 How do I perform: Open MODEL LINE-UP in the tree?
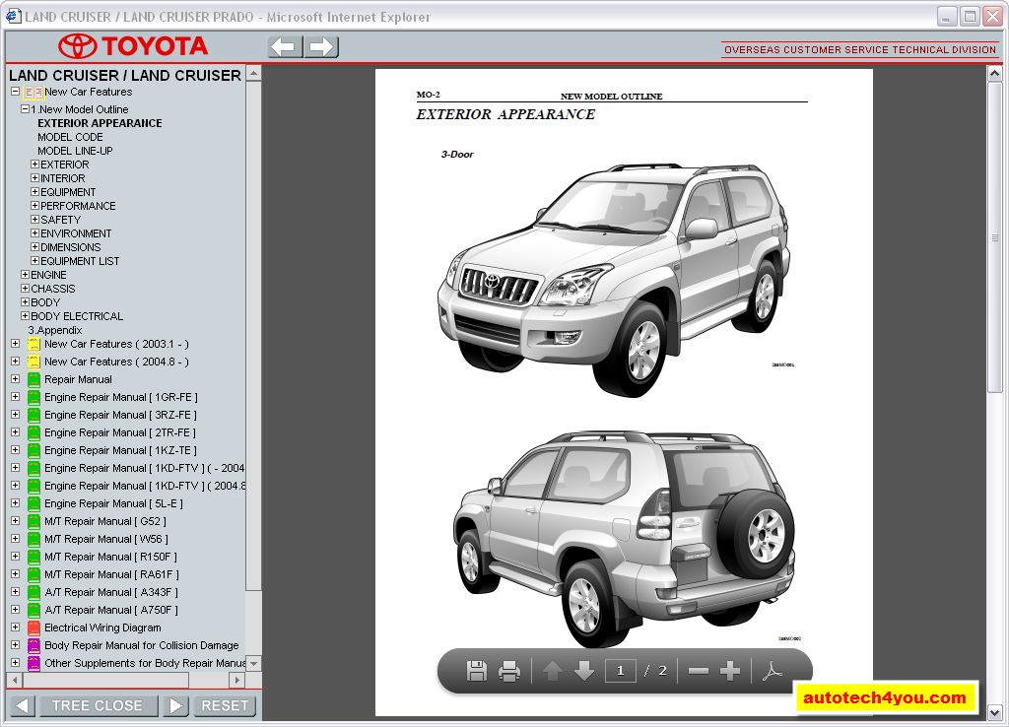point(75,151)
